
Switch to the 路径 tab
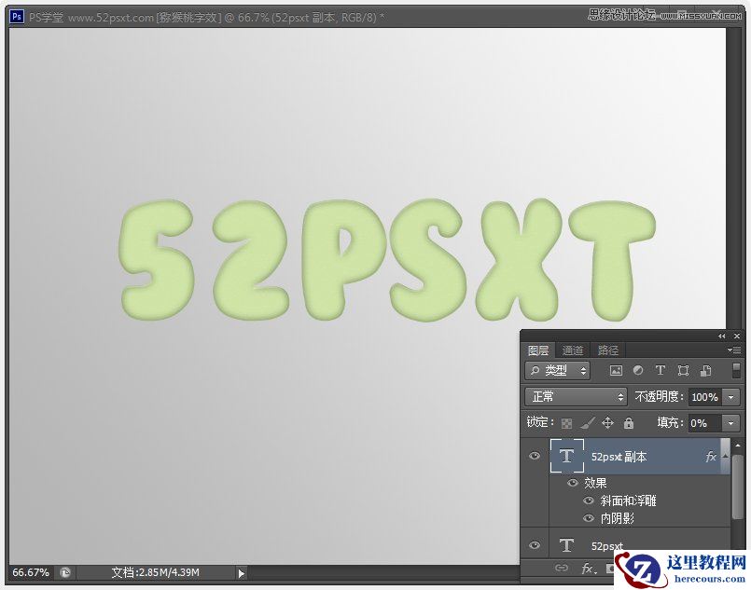click(608, 350)
